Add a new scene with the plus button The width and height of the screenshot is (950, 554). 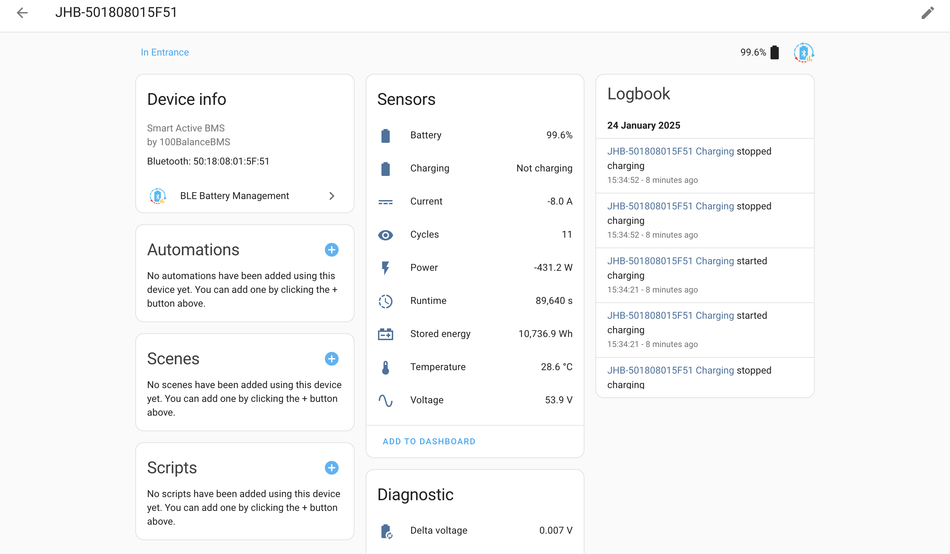coord(331,358)
